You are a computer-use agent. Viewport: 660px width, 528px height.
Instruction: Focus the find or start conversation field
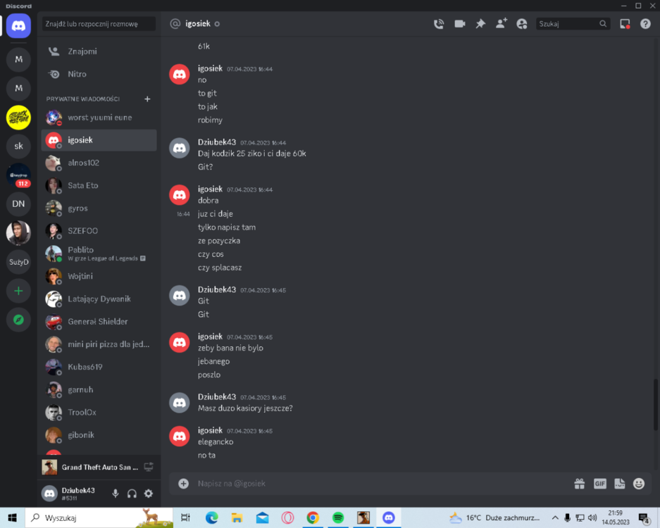coord(99,24)
